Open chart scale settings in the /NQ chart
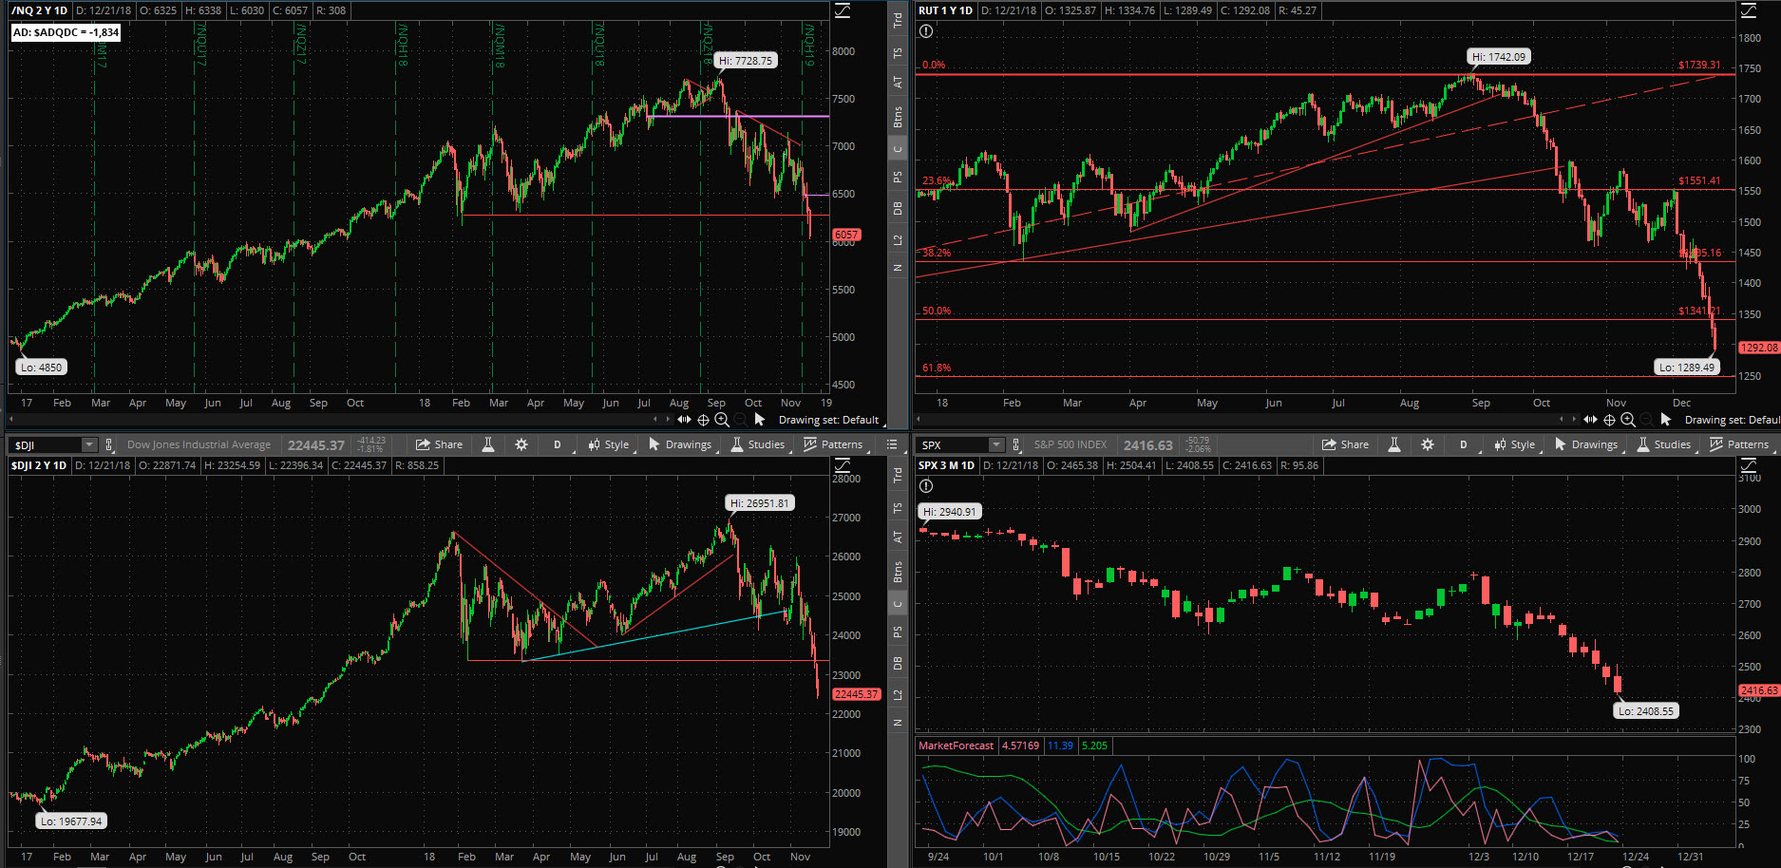This screenshot has width=1781, height=868. pyautogui.click(x=843, y=10)
